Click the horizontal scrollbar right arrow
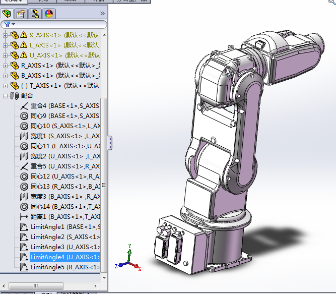This screenshot has height=294, width=336. pyautogui.click(x=95, y=286)
